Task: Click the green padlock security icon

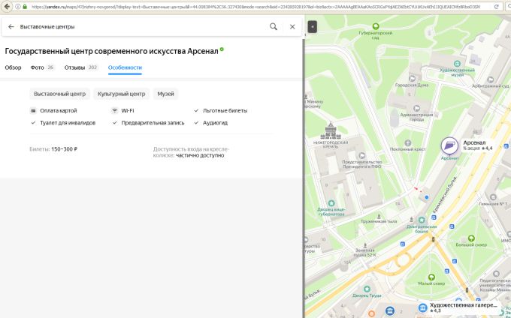Action: [25, 7]
